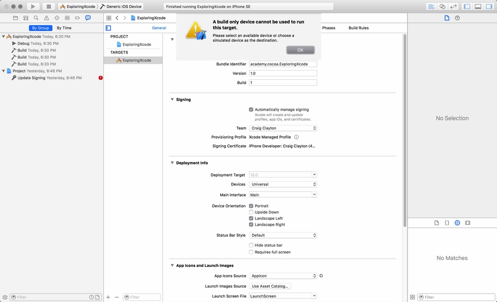
Task: Open the Status Bar Style dropdown
Action: [283, 235]
